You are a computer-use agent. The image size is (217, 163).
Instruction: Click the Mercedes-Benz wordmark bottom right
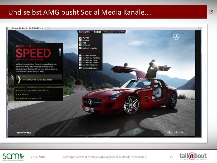[177, 132]
